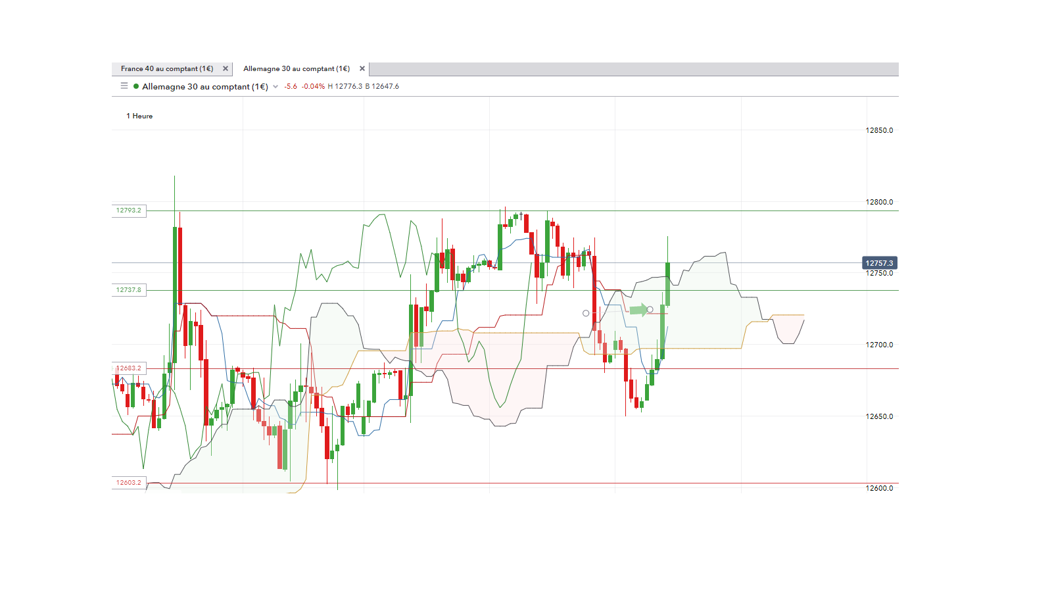Click the '12600.0' price axis label
Screen dimensions: 1052x592
[x=880, y=488]
